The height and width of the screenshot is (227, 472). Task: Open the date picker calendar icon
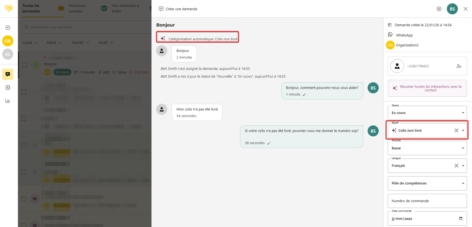[x=461, y=218]
